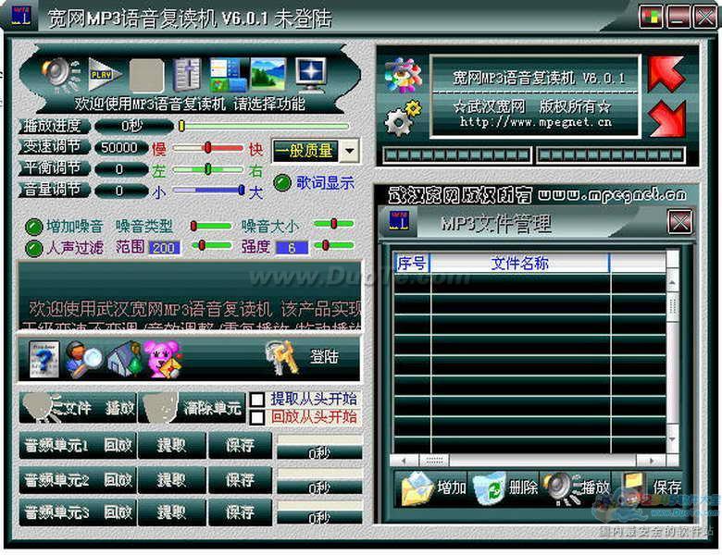The width and height of the screenshot is (722, 555).
Task: Click the pink bear mail icon
Action: 163,360
